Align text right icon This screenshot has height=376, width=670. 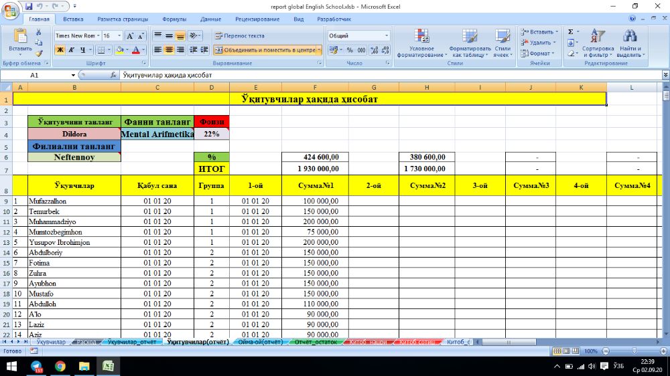point(180,50)
